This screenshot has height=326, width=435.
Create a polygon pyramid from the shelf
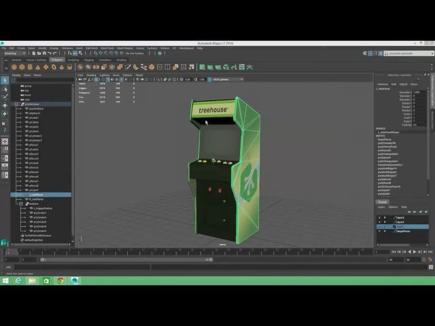[62, 67]
